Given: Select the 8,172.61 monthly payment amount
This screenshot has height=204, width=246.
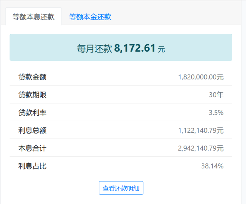Looking at the screenshot, I should 135,48.
